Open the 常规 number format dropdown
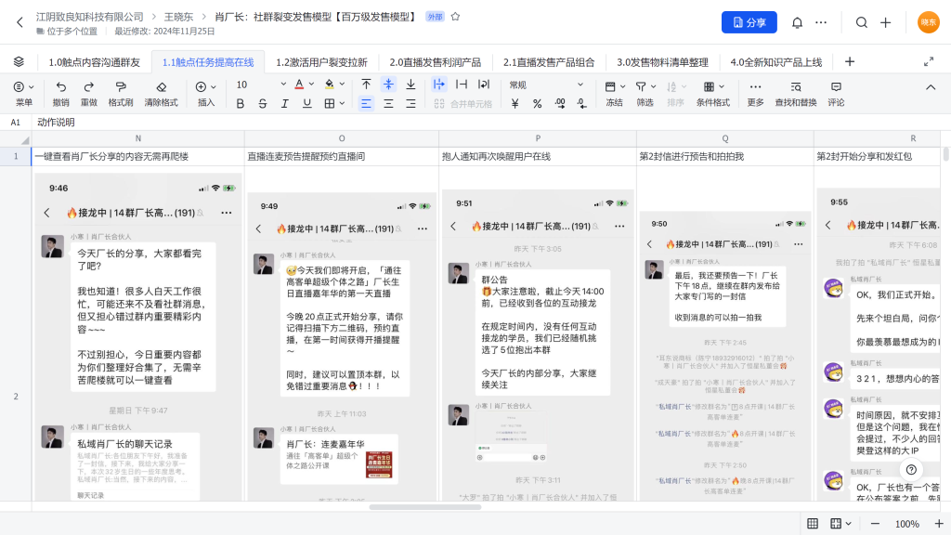 click(546, 85)
